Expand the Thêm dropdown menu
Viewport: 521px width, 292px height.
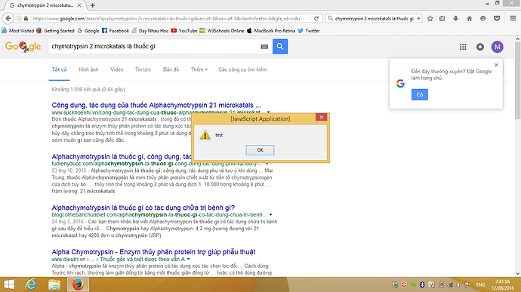tap(199, 69)
